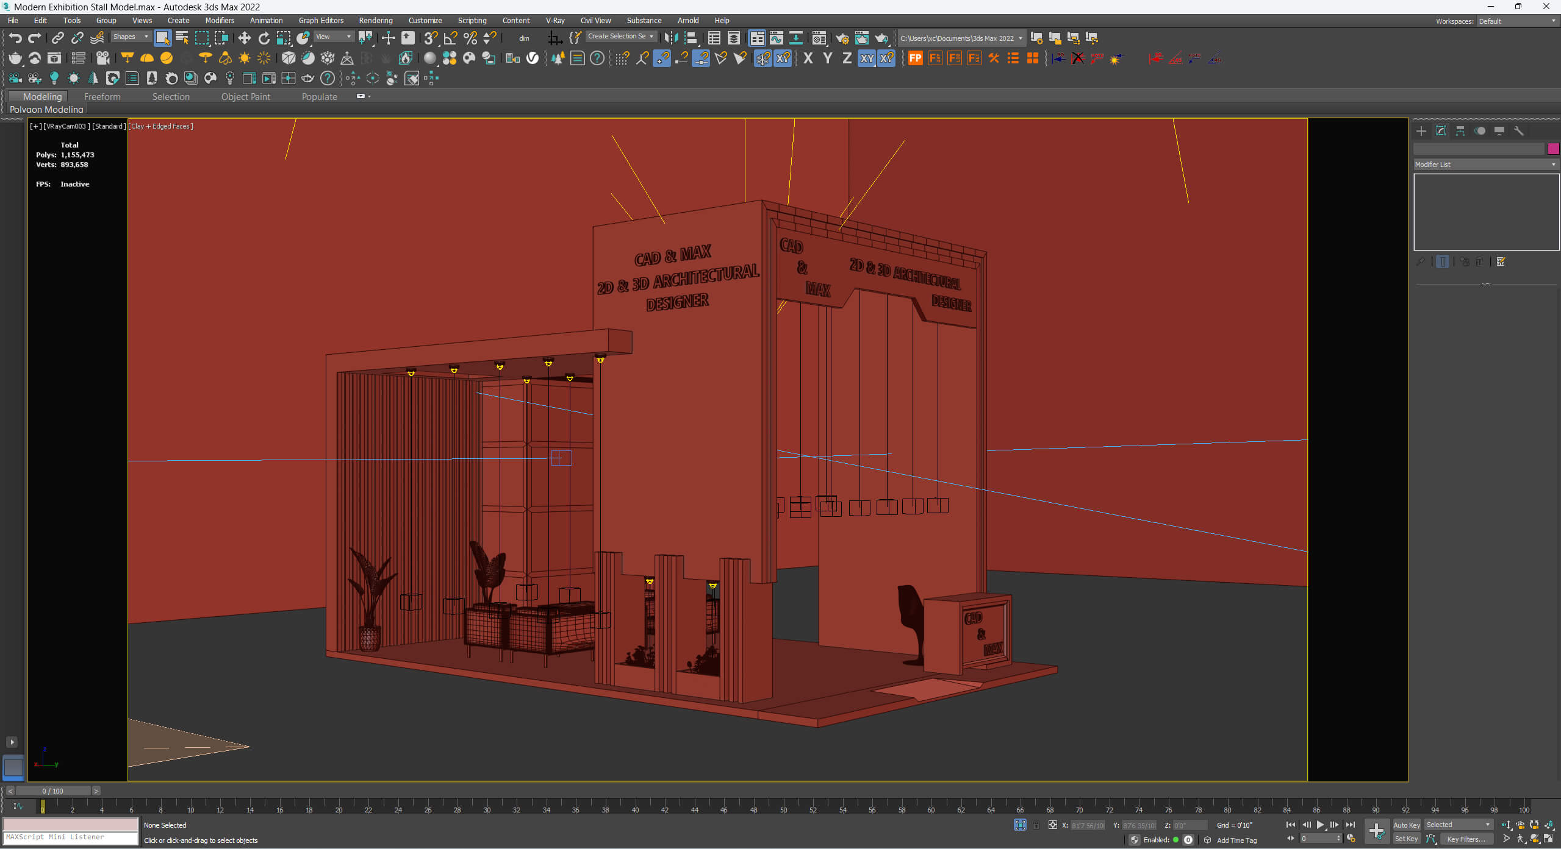Click the Set Key button
Image resolution: width=1561 pixels, height=849 pixels.
point(1407,839)
